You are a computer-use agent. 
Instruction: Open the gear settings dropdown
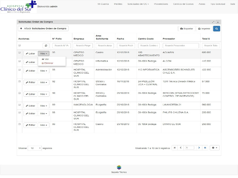214,148
